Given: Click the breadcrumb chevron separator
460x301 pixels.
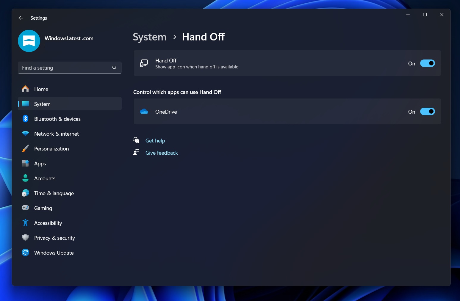Looking at the screenshot, I should [x=175, y=37].
